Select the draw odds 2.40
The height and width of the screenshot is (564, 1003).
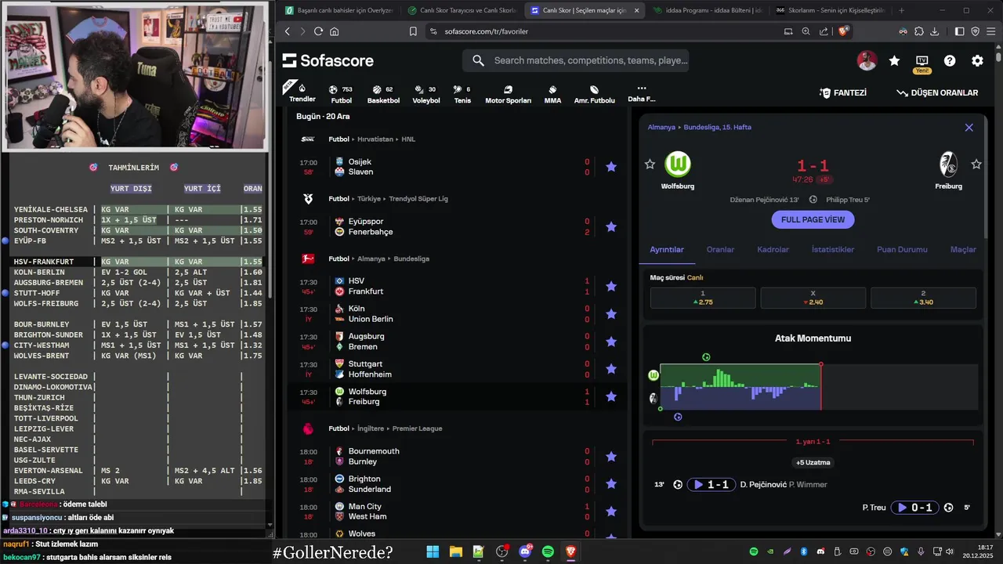pyautogui.click(x=813, y=298)
